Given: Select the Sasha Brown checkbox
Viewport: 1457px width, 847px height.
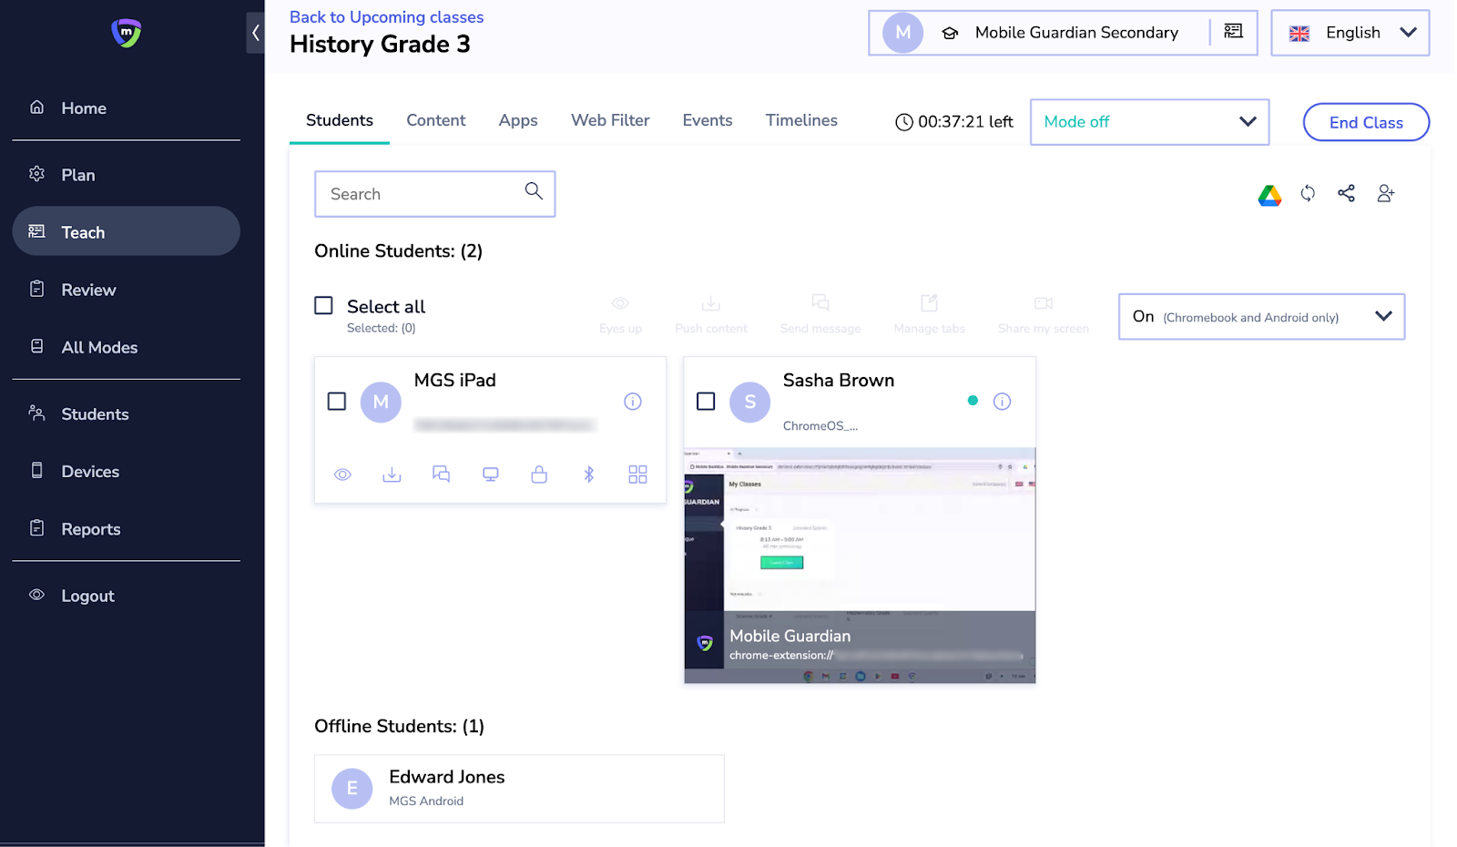Looking at the screenshot, I should (706, 402).
